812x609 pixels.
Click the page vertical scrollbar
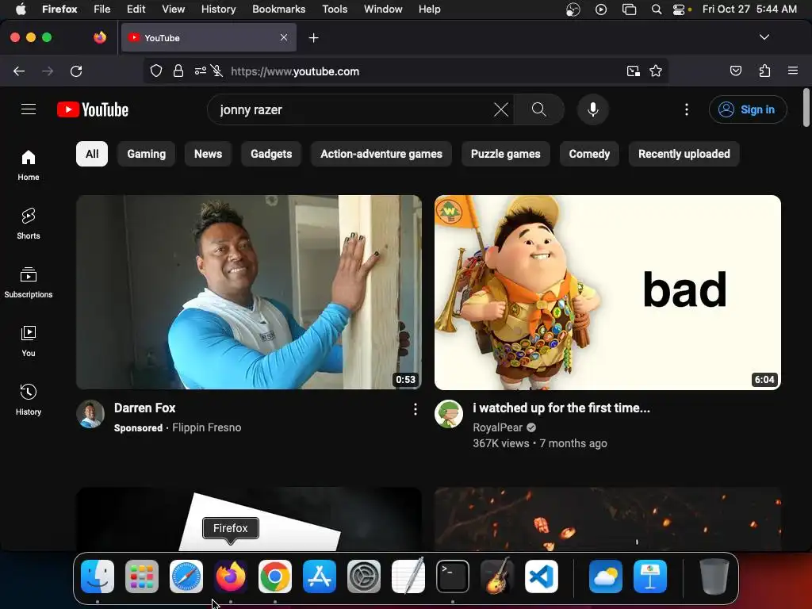click(806, 108)
